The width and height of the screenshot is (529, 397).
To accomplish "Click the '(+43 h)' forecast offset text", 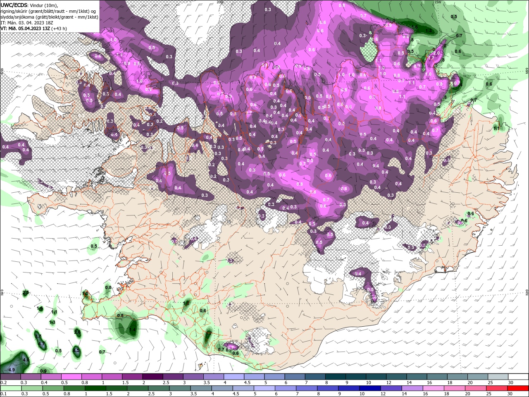I will tap(59, 29).
